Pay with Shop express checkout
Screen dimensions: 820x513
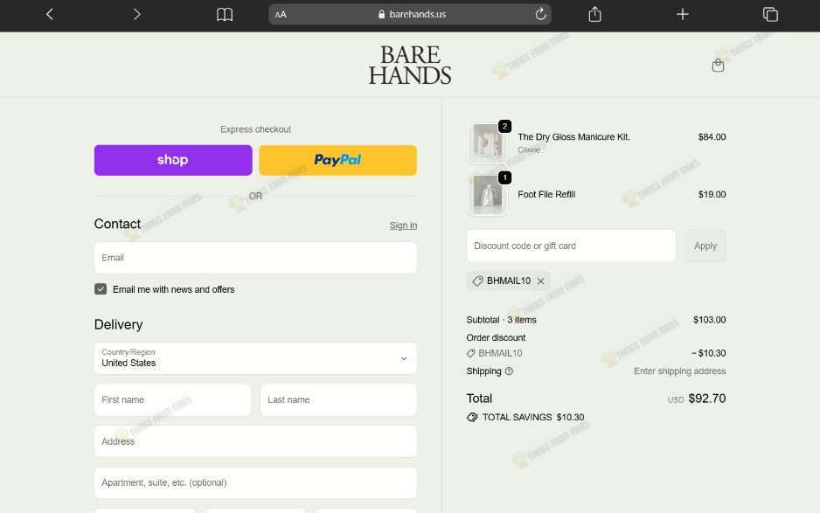click(173, 160)
